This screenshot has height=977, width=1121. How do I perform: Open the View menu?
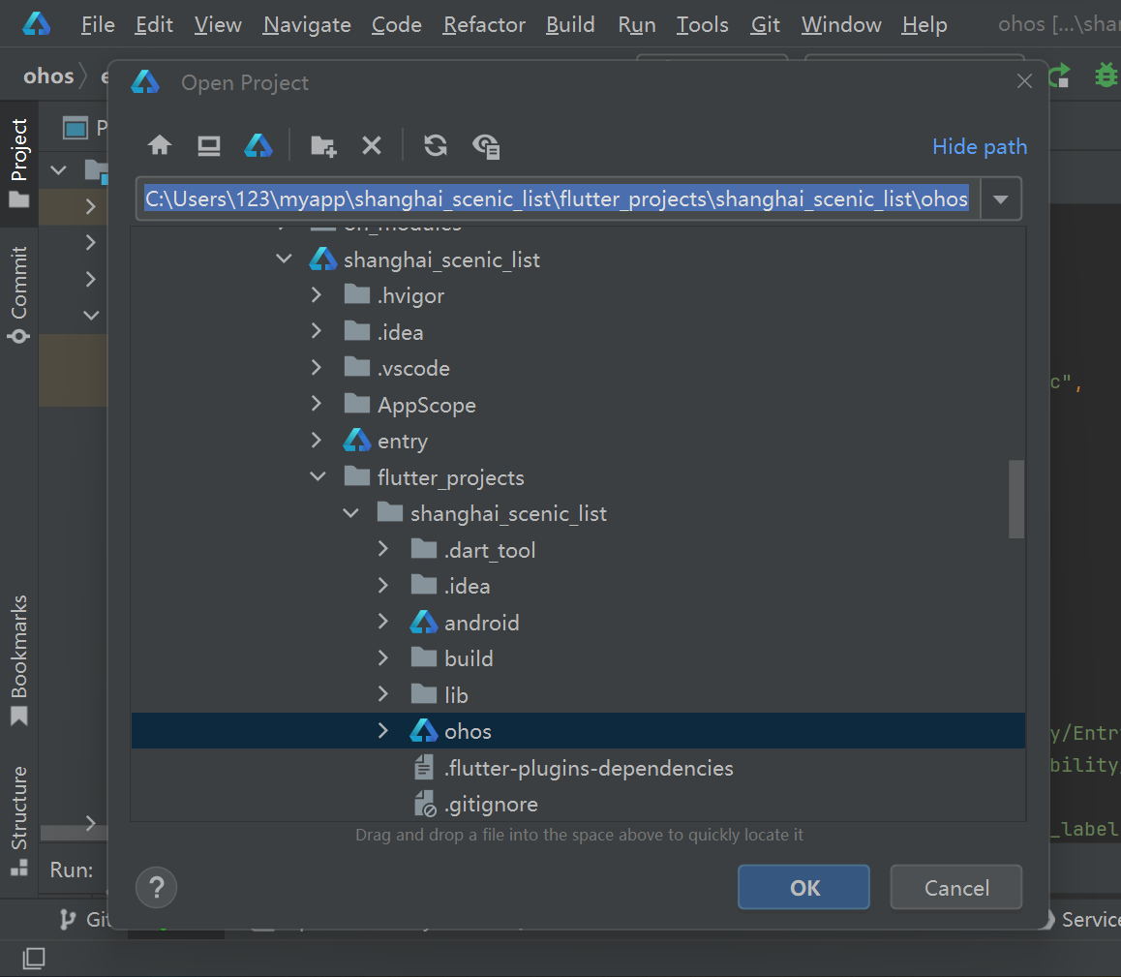click(x=218, y=25)
